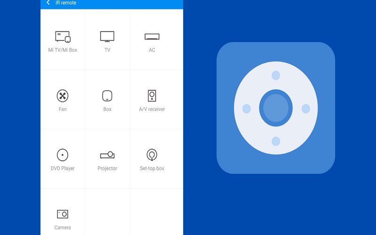Pick the AC air conditioner icon
Image resolution: width=376 pixels, height=235 pixels.
pos(152,37)
